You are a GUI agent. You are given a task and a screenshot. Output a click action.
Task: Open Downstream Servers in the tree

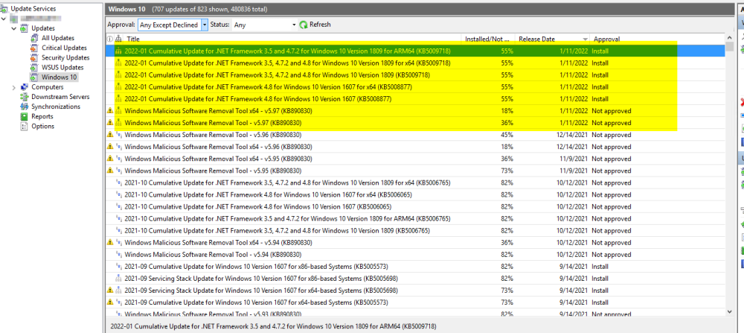[x=60, y=97]
